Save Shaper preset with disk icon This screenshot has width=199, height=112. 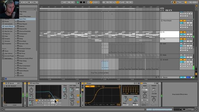tap(139, 83)
